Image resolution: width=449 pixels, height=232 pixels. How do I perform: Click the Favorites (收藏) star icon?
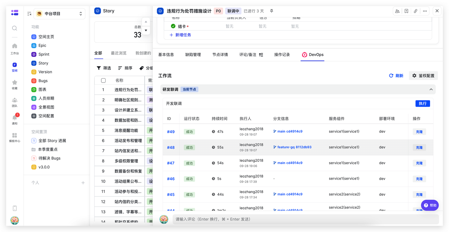click(14, 82)
